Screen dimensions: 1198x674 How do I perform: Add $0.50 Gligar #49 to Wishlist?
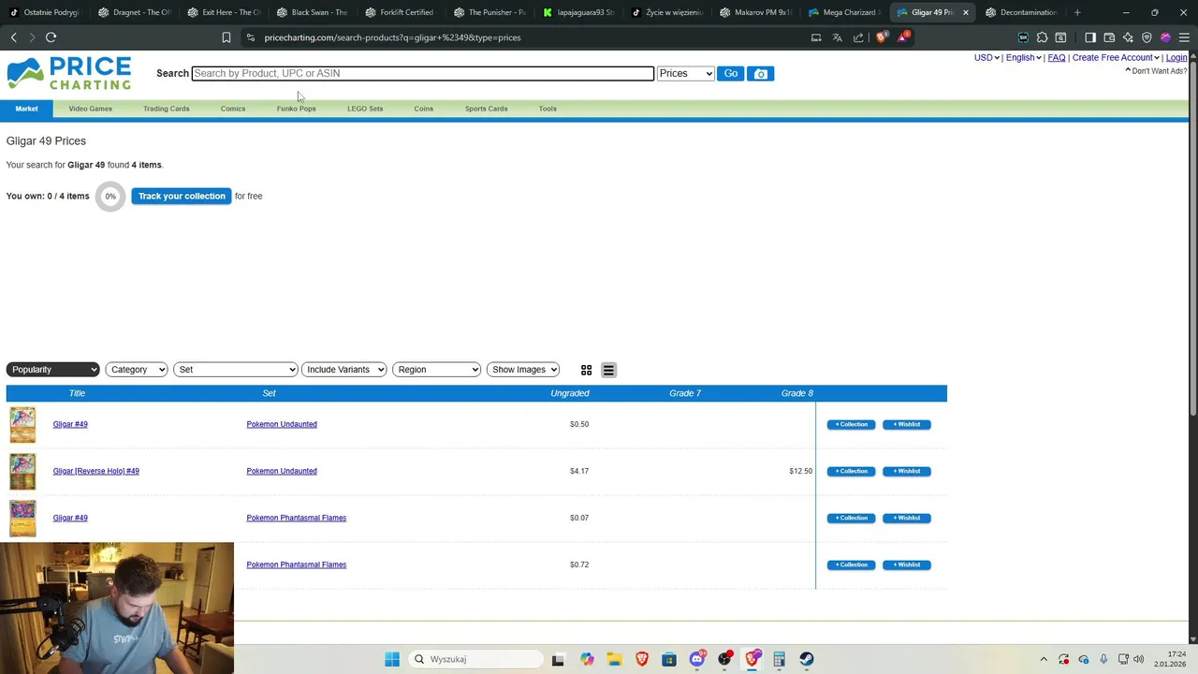point(906,424)
